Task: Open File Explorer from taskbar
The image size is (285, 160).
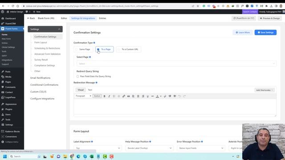Action: (65, 156)
